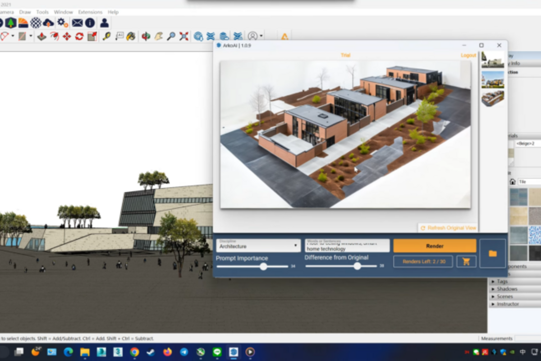Screen dimensions: 541x361
Task: Select the Rotate tool in the toolbar
Action: coord(79,36)
